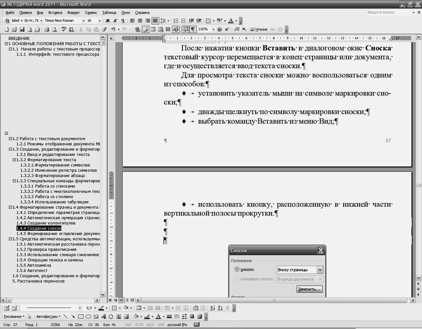Jump to 1.5.5 Автозамена heading
The height and width of the screenshot is (329, 422).
34,265
